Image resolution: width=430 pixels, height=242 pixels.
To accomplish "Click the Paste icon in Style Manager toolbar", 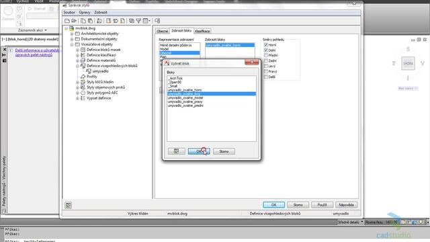I will [90, 21].
